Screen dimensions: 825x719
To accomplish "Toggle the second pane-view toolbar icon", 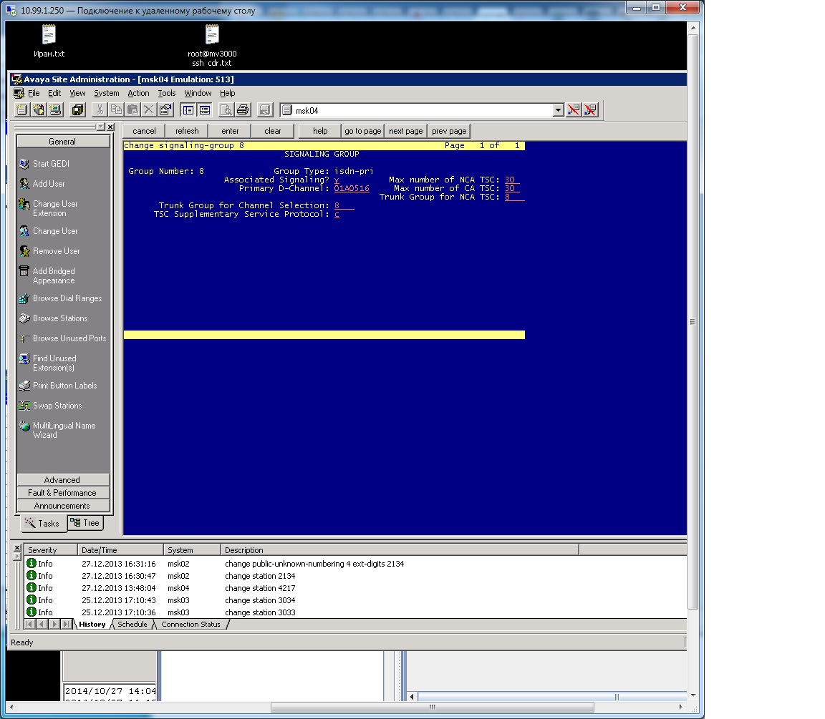I will click(205, 110).
